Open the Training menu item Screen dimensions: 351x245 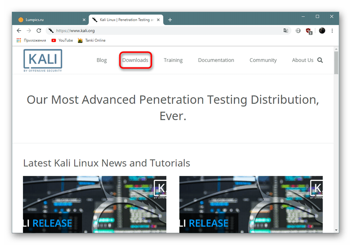[x=173, y=60]
